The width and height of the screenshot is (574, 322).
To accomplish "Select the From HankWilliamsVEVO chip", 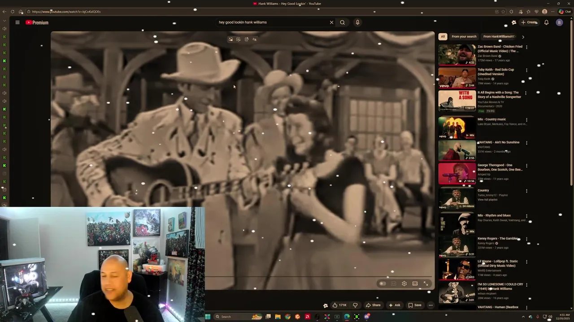I will coord(499,37).
